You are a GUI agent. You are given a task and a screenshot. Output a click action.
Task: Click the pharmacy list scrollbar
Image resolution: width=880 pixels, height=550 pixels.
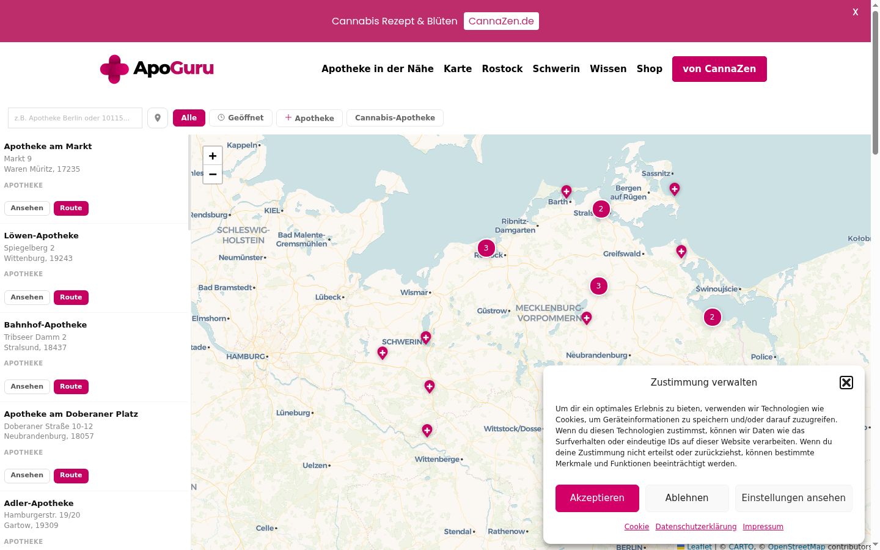pos(189,182)
